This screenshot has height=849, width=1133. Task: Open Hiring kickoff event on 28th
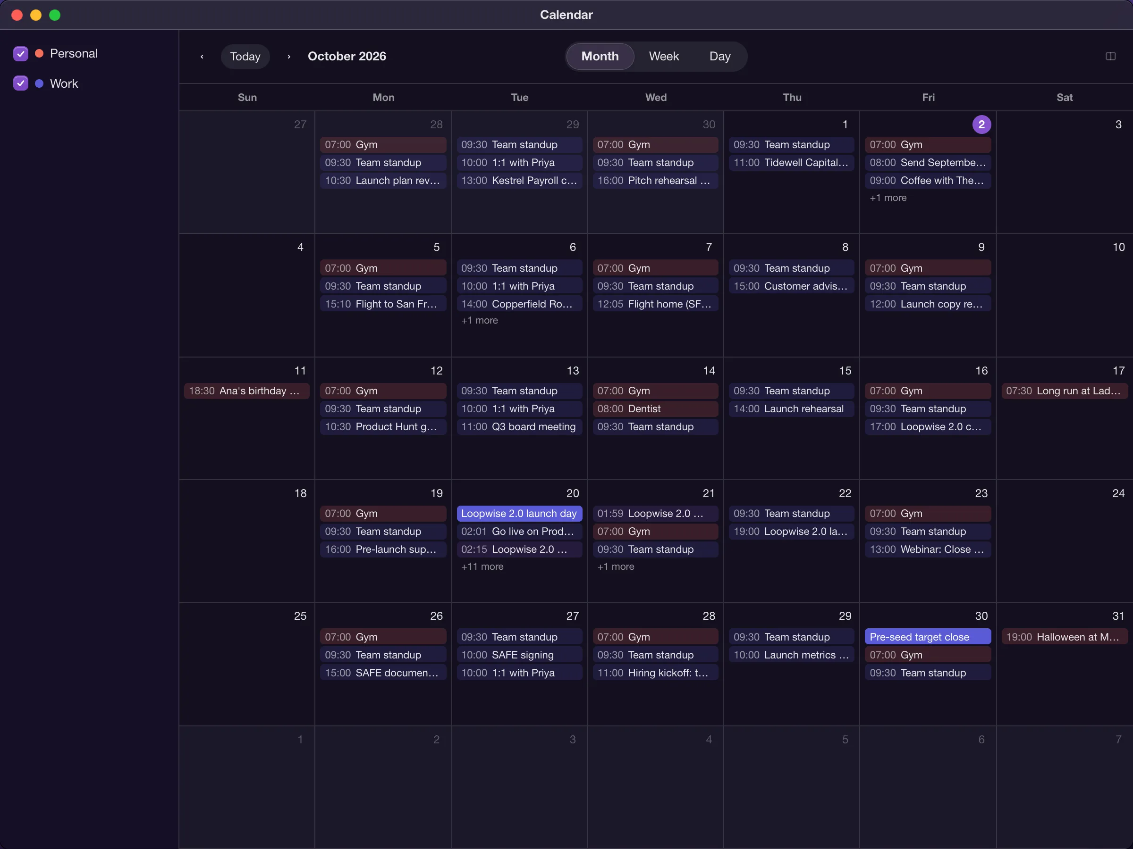point(655,673)
